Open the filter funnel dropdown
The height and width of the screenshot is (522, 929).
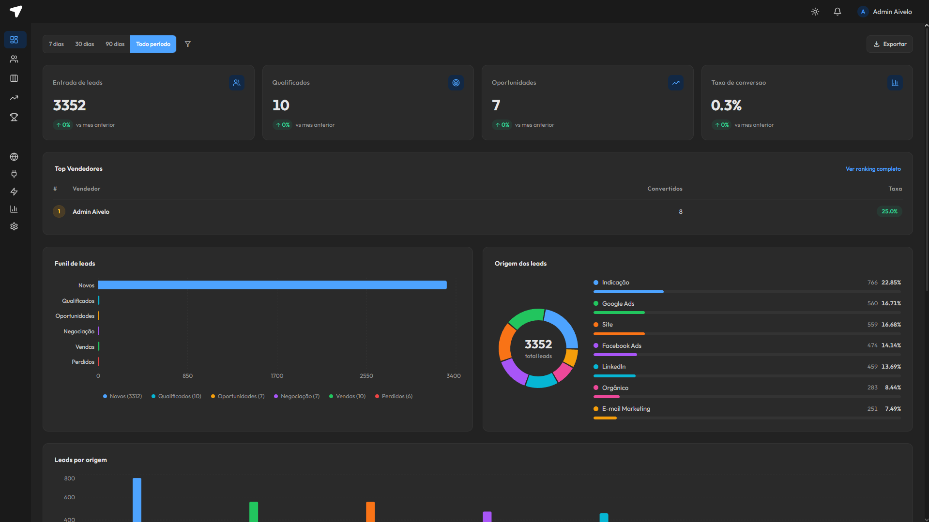point(188,44)
